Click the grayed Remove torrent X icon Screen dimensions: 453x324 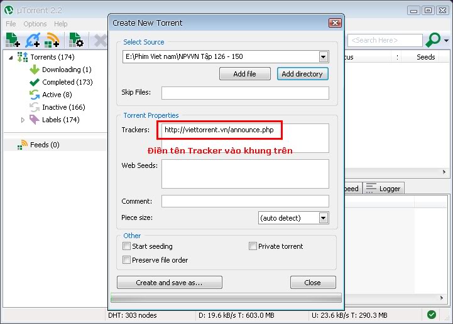(101, 40)
